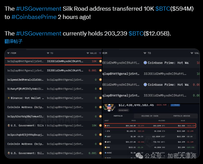
Task: Click the FROM column filter icon
Action: pos(8,53)
